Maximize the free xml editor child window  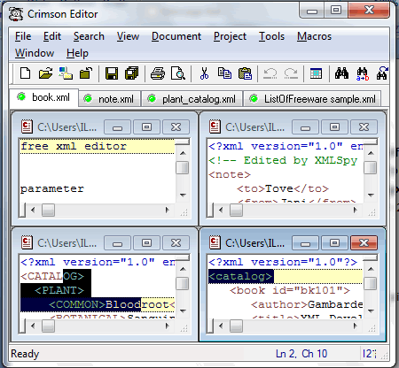(x=146, y=127)
